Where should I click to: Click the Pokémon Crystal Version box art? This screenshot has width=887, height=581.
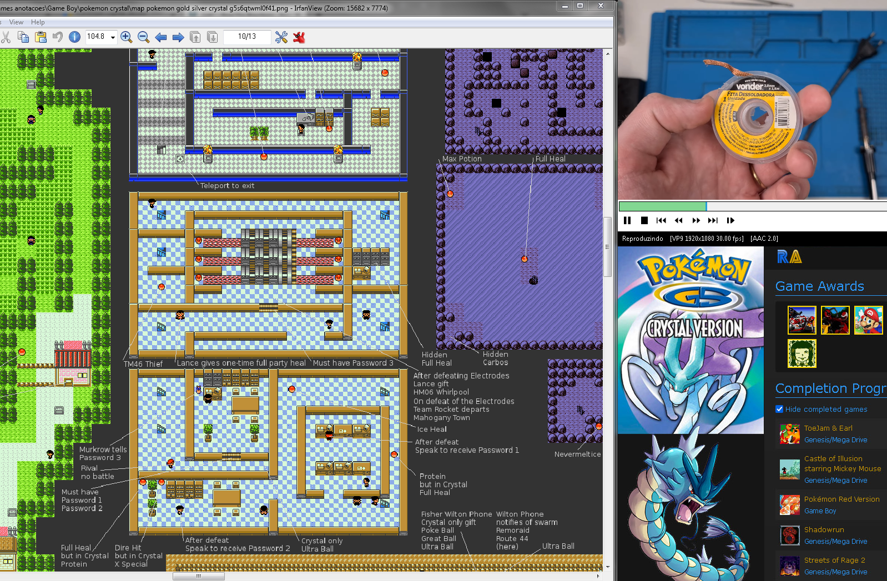pos(691,340)
